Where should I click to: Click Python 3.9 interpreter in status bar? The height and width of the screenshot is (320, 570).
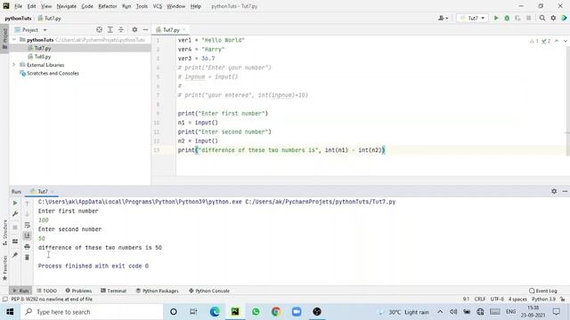544,299
